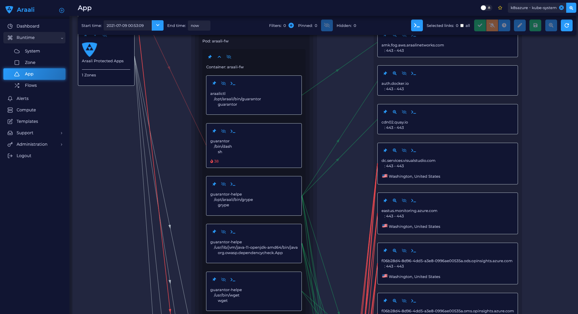Viewport: 578px width, 314px height.
Task: Log out via the Logout link
Action: click(24, 156)
